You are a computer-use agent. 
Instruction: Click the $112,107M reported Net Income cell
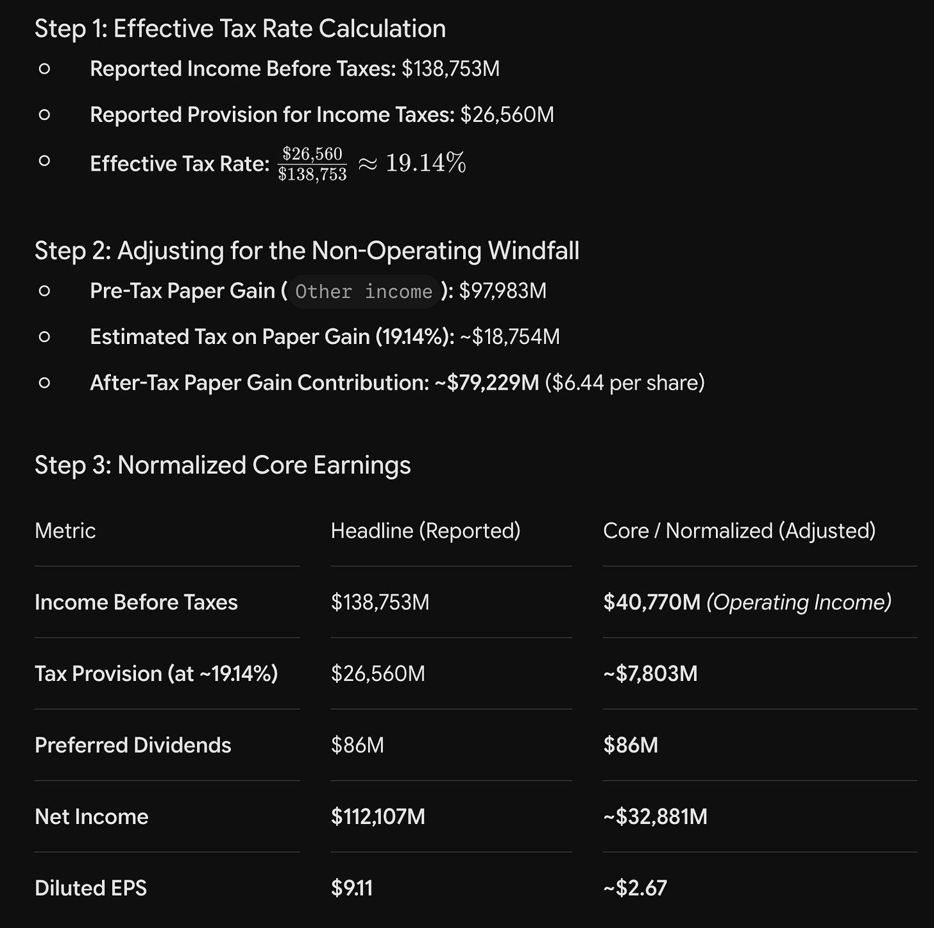[378, 817]
